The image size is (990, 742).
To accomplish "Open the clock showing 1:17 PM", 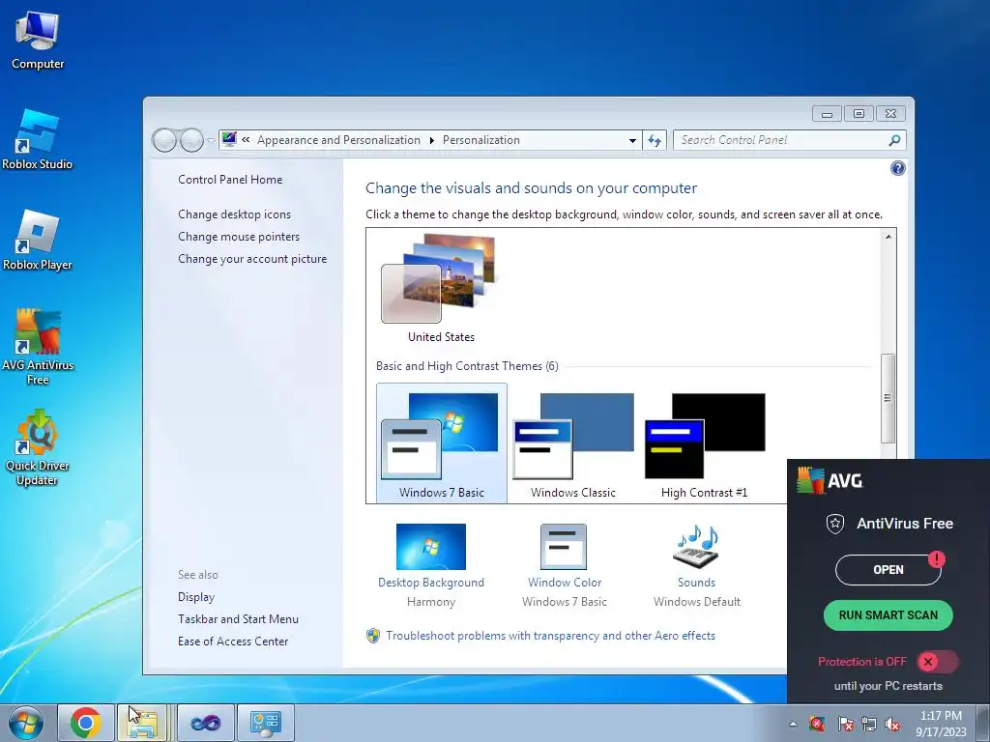I will 941,724.
